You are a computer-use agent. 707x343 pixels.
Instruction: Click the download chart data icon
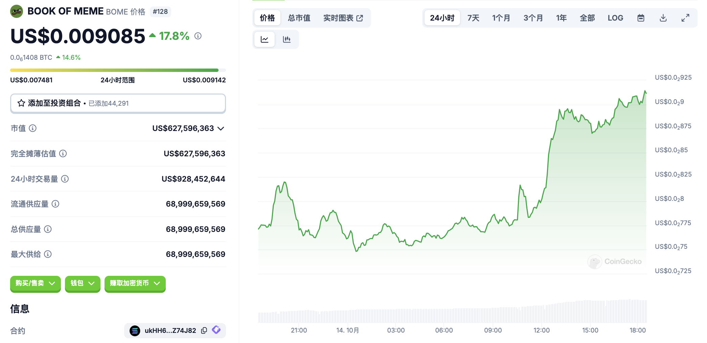click(663, 18)
